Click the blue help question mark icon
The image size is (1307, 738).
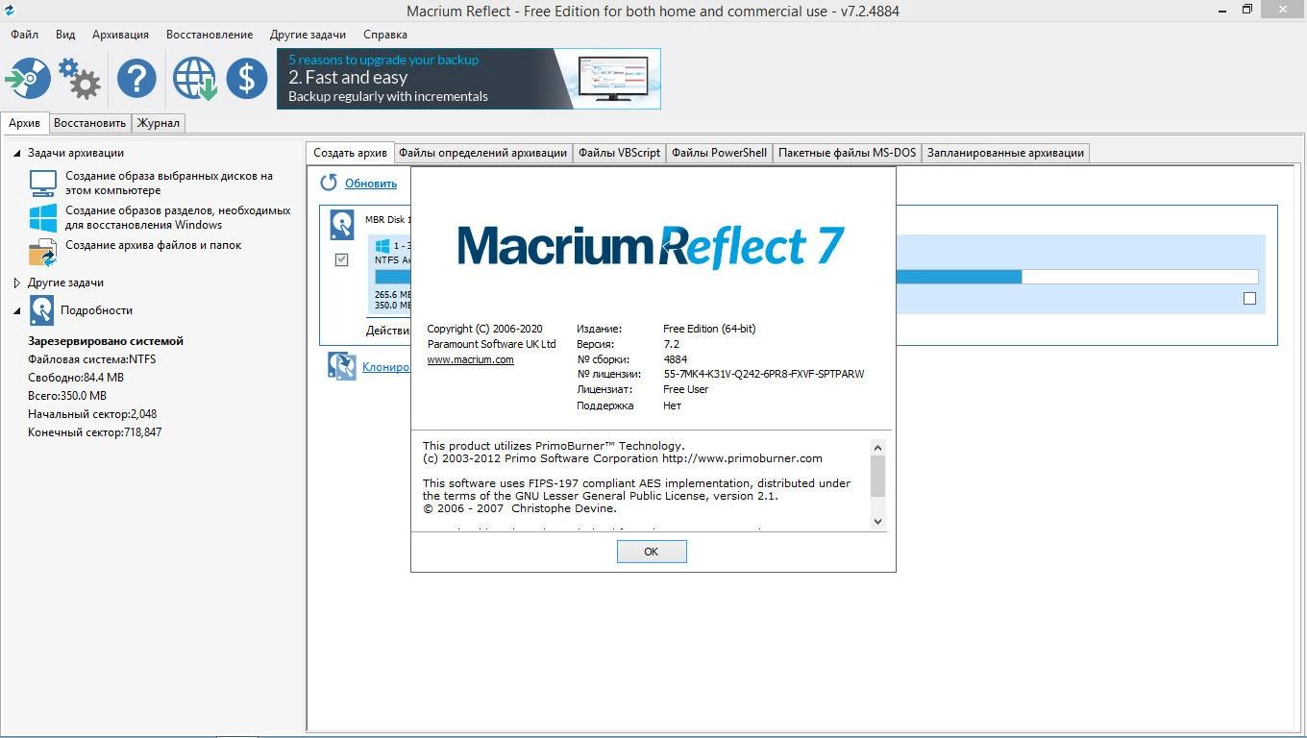click(x=136, y=78)
